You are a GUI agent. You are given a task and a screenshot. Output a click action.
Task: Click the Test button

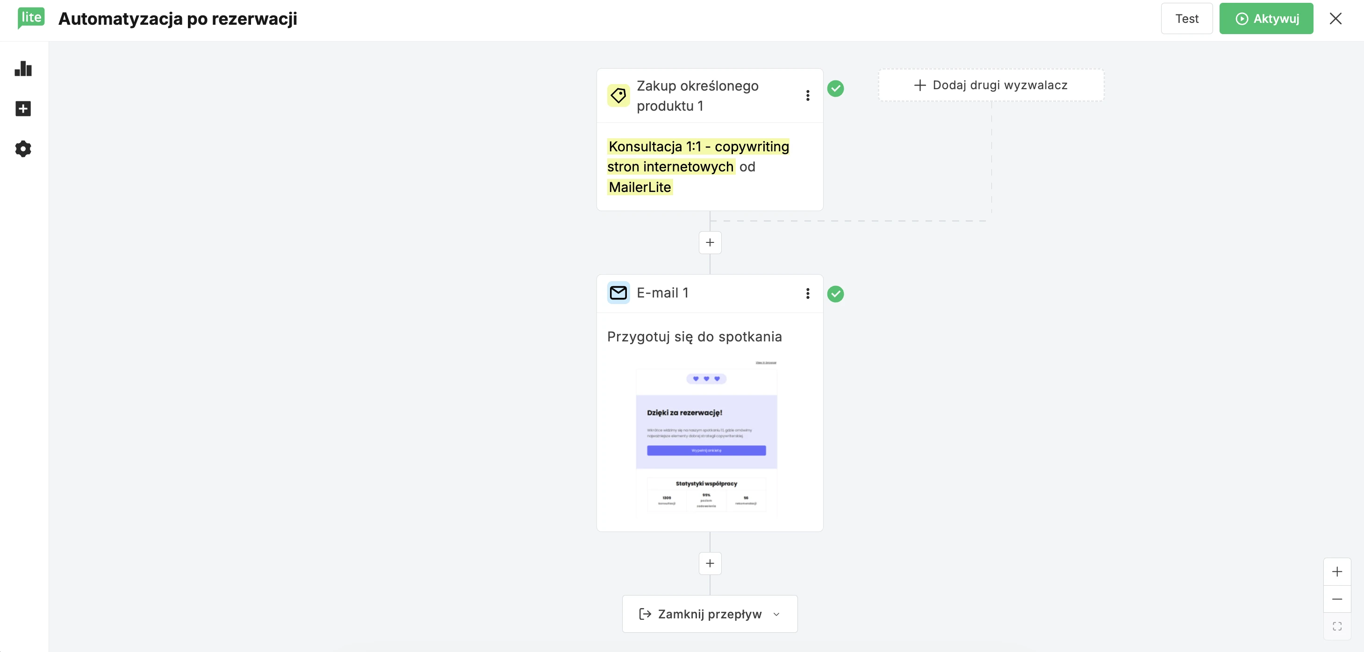coord(1186,19)
